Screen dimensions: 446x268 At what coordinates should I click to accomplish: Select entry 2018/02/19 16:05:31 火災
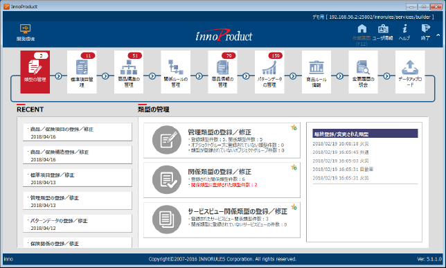(x=341, y=178)
